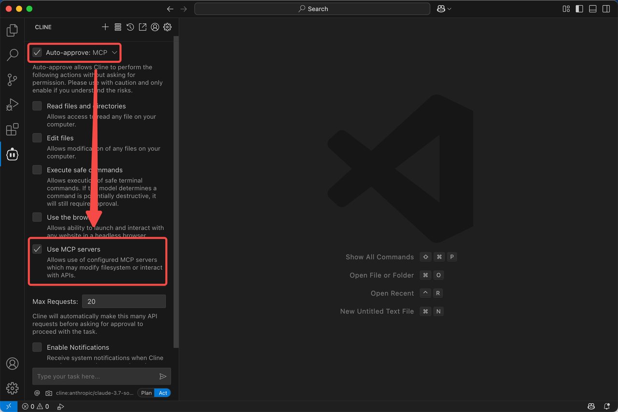
Task: Open Copilot status icon in status bar
Action: pyautogui.click(x=591, y=407)
